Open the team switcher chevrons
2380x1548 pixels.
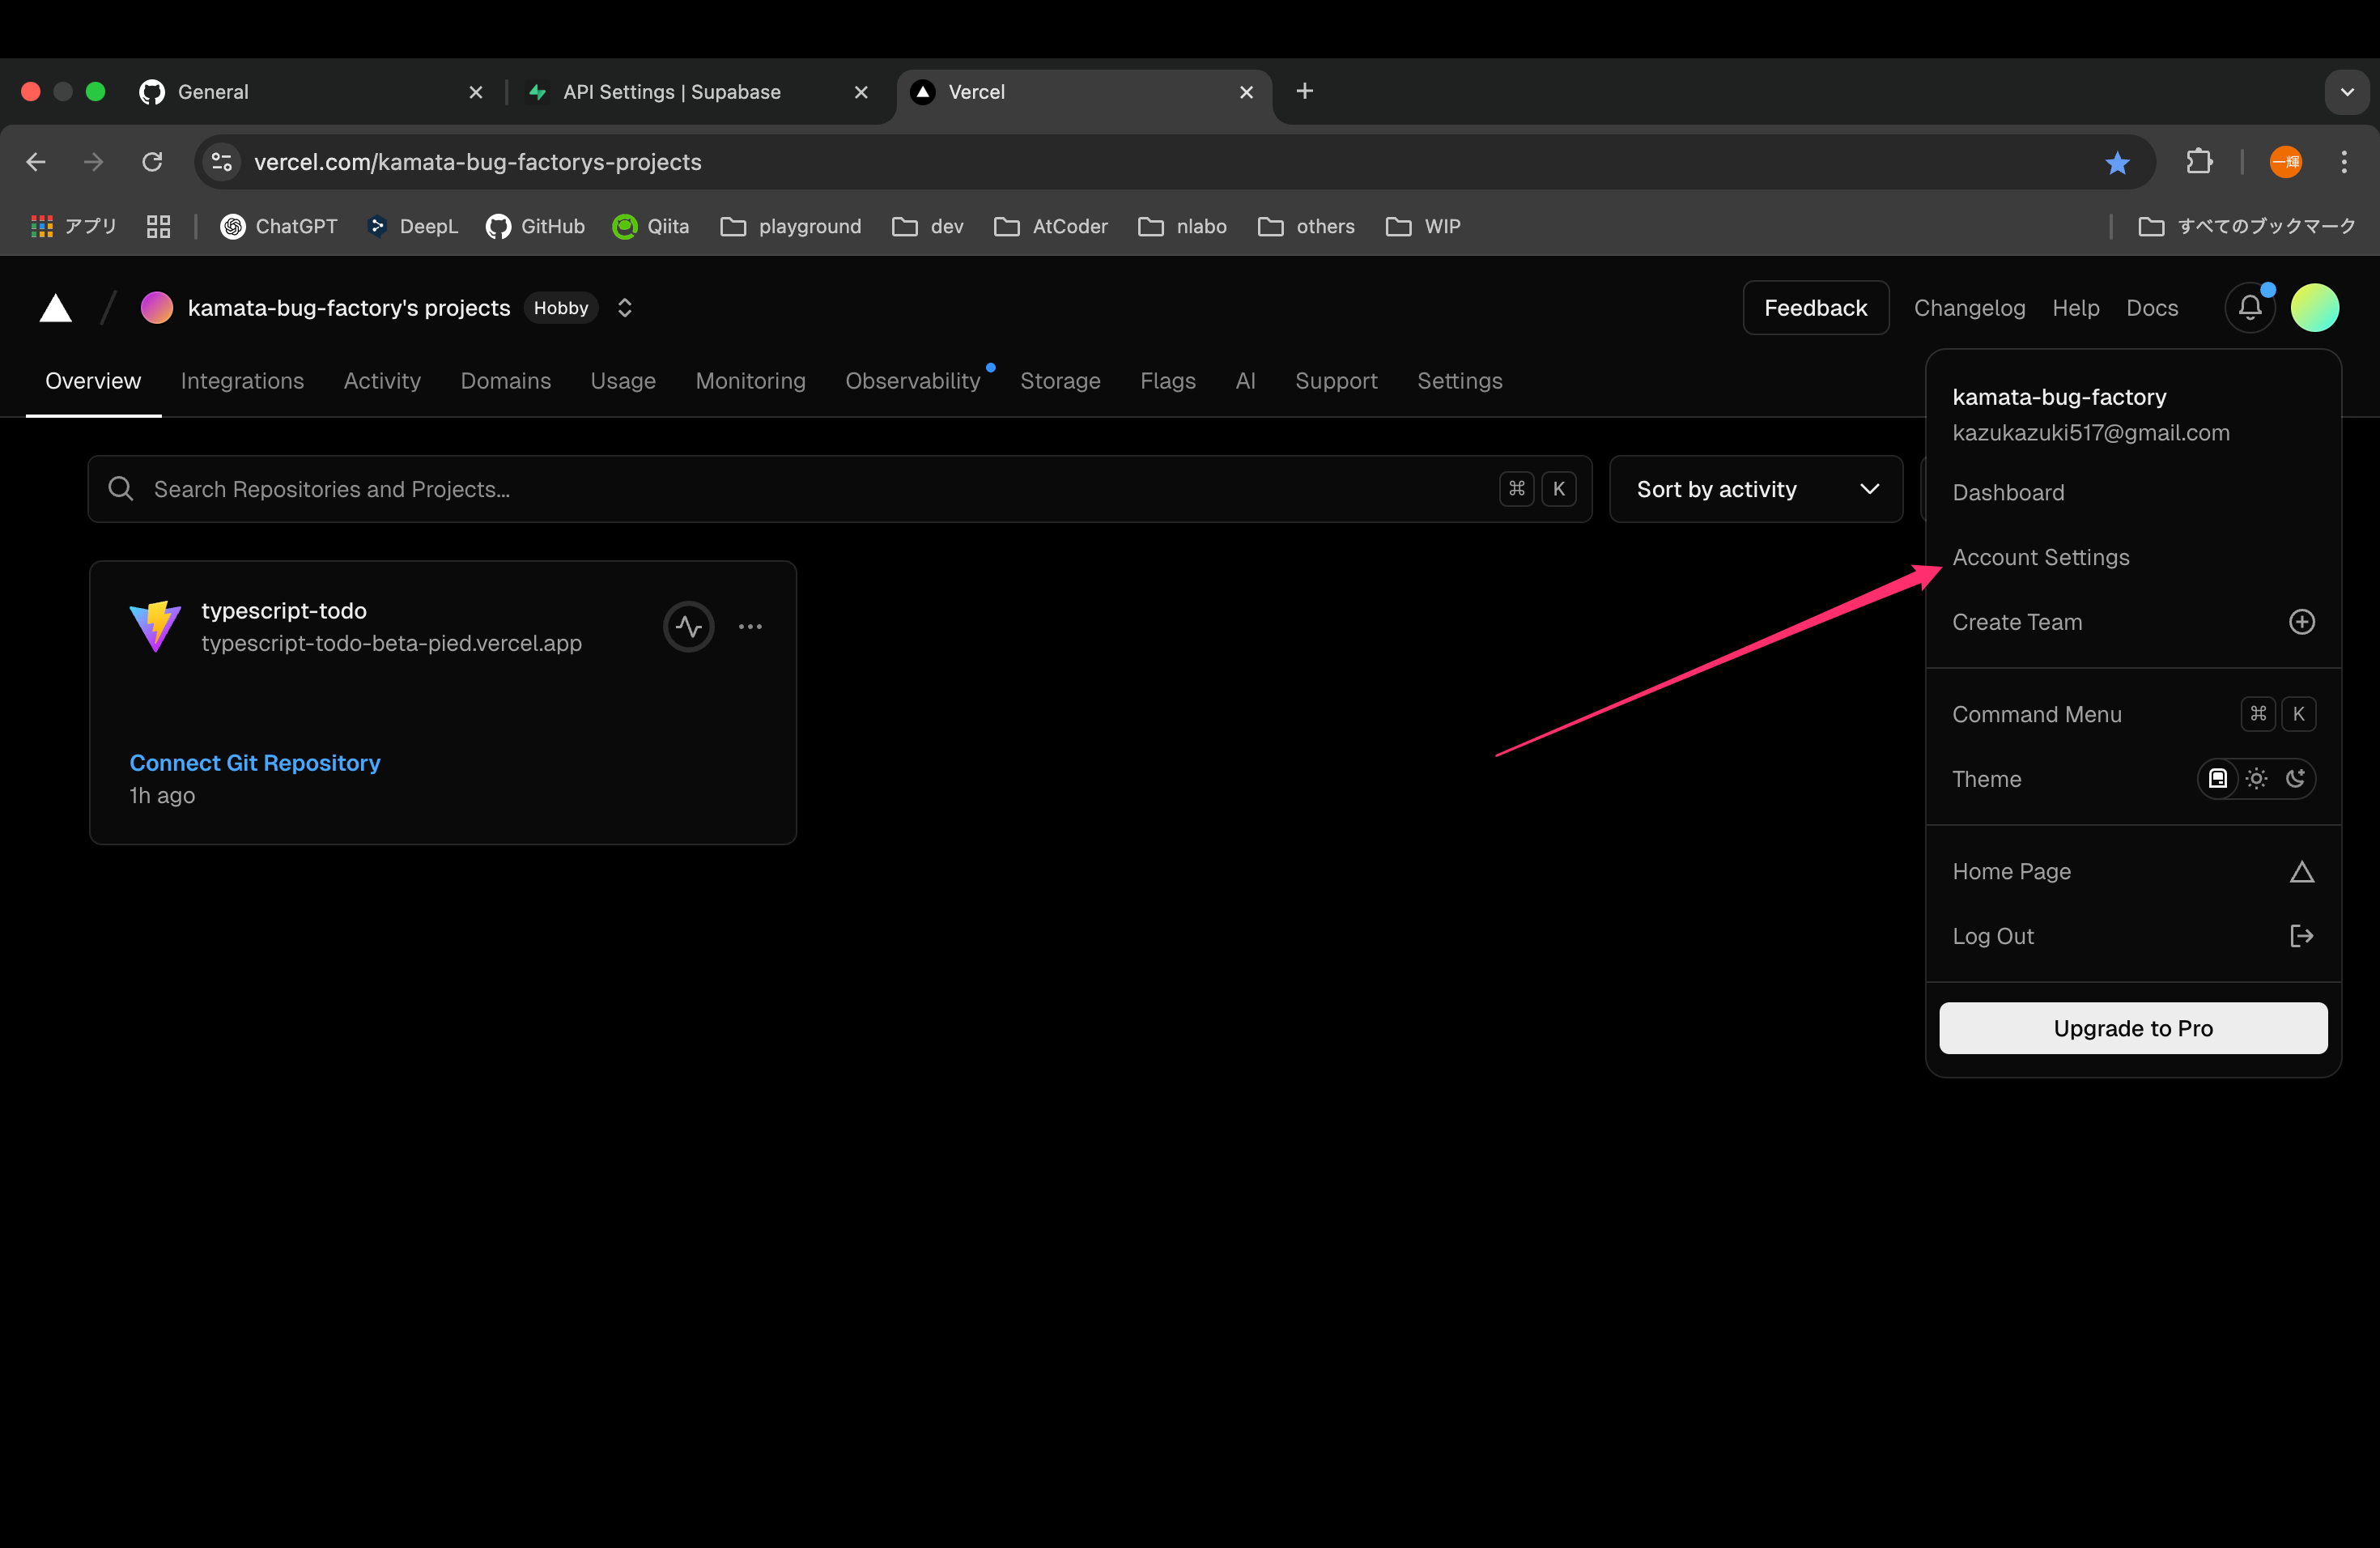[624, 308]
